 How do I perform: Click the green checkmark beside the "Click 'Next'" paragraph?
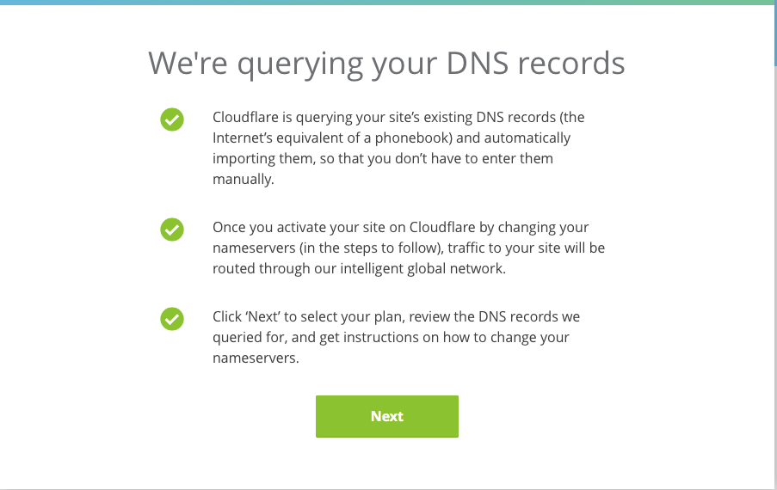tap(172, 319)
